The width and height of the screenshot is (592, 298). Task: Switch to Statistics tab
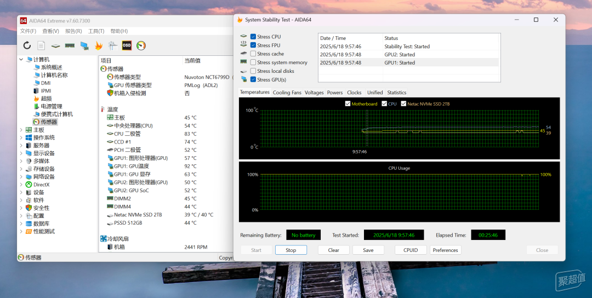tap(397, 93)
